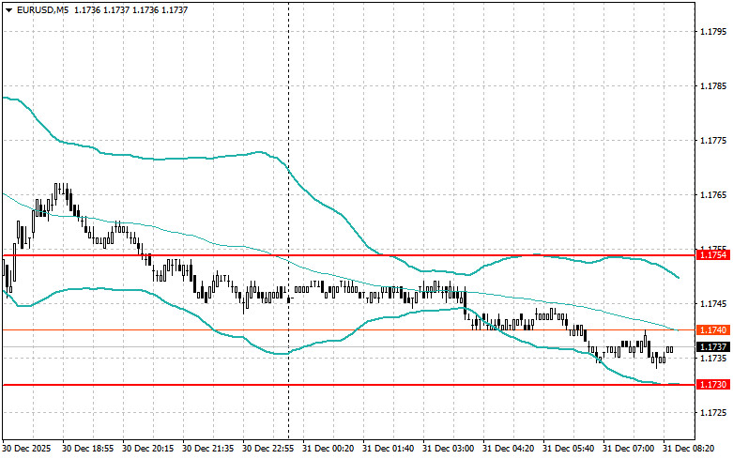Click the dropdown arrow beside EURUSD,M5
733x459 pixels.
click(8, 9)
